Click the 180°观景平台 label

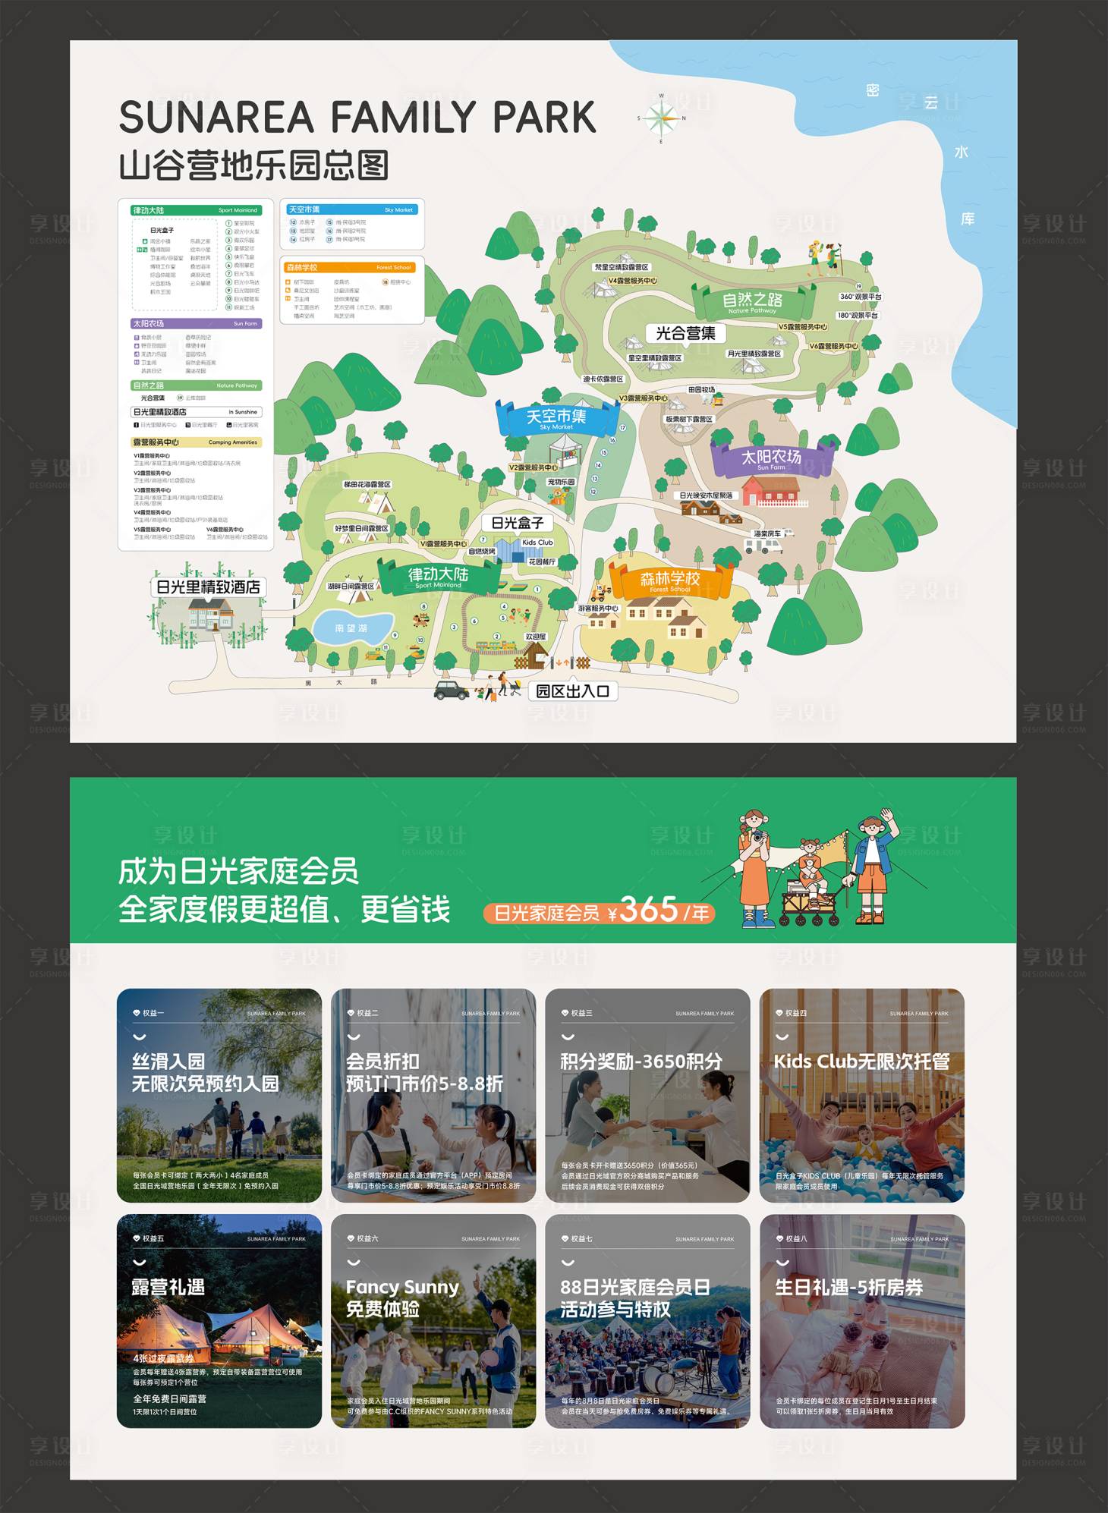(x=858, y=315)
